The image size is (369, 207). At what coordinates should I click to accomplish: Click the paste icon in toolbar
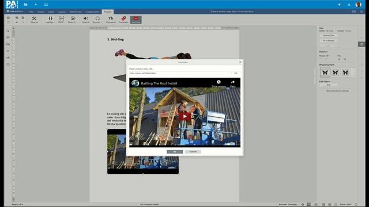pyautogui.click(x=23, y=18)
